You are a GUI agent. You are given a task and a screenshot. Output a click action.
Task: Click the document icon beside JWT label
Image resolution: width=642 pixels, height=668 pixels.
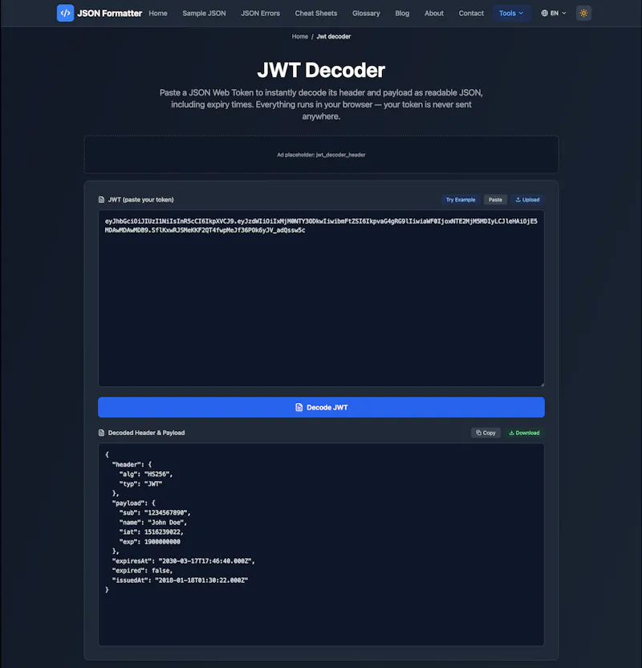101,200
